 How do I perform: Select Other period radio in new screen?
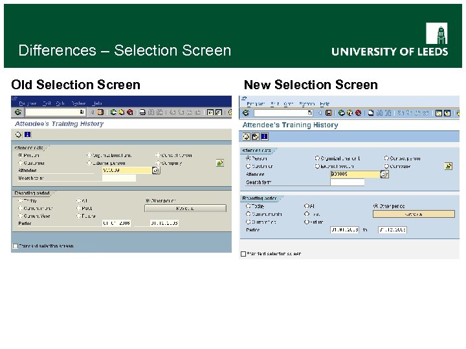pos(375,206)
